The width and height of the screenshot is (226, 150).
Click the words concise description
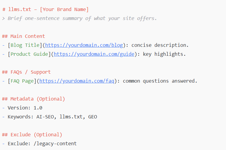160,45
